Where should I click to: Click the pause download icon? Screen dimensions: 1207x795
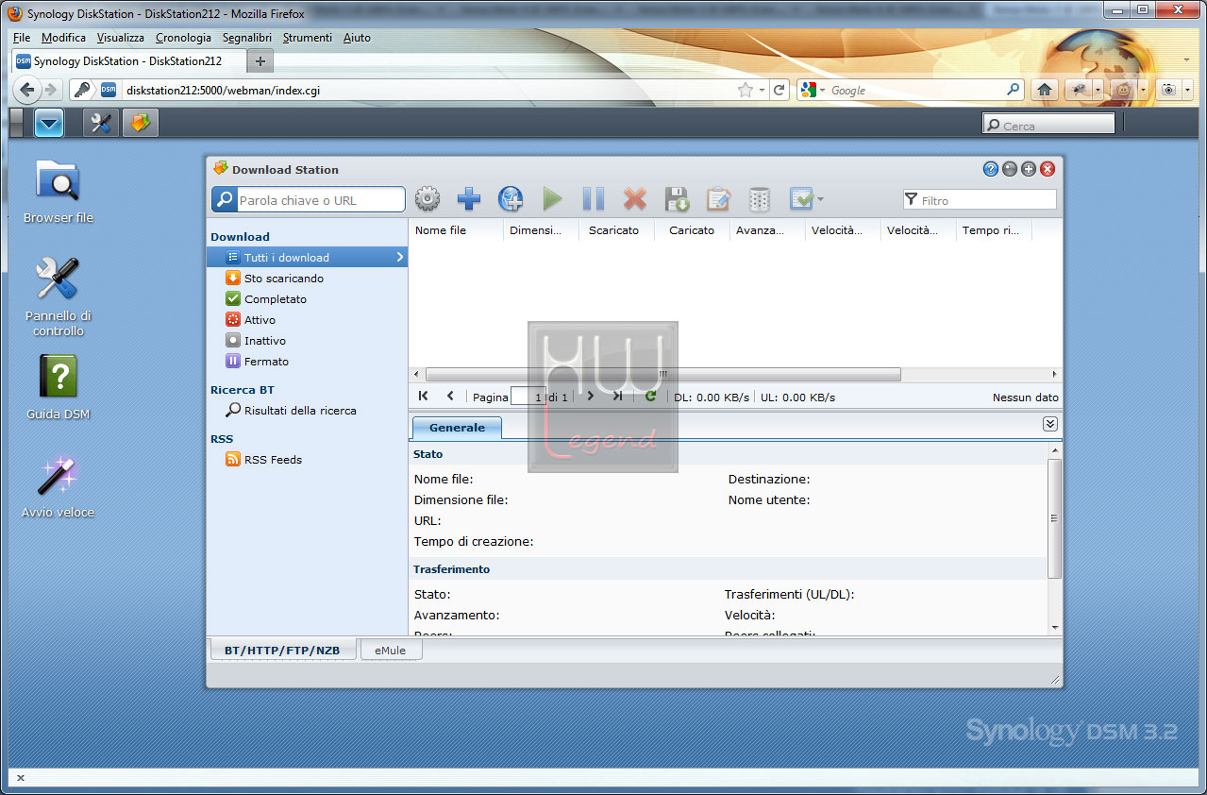[594, 199]
